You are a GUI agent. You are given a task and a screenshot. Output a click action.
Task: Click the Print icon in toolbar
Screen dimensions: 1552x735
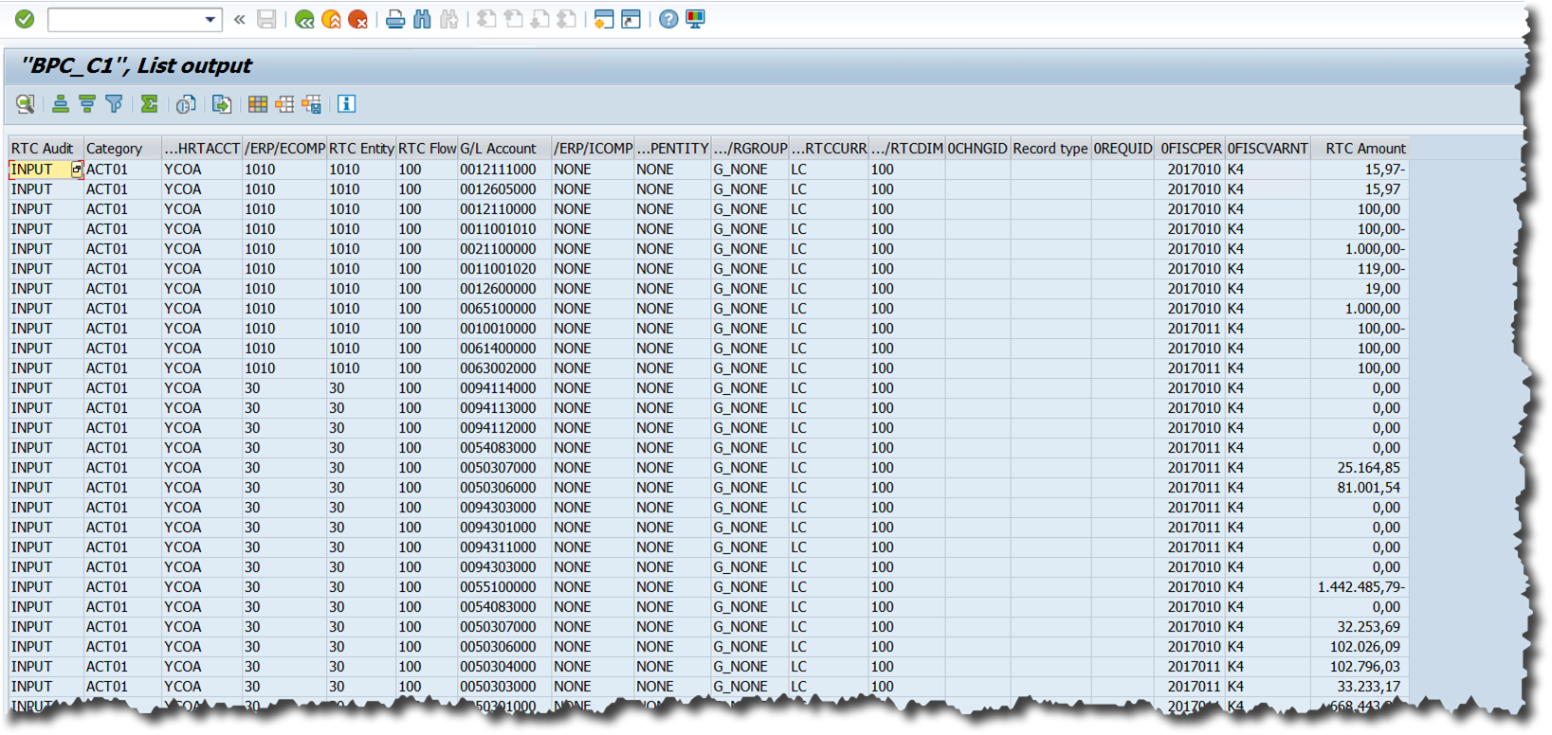(x=395, y=19)
